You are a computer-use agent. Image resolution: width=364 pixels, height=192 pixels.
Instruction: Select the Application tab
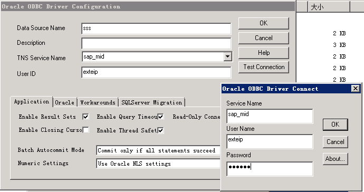click(x=32, y=102)
